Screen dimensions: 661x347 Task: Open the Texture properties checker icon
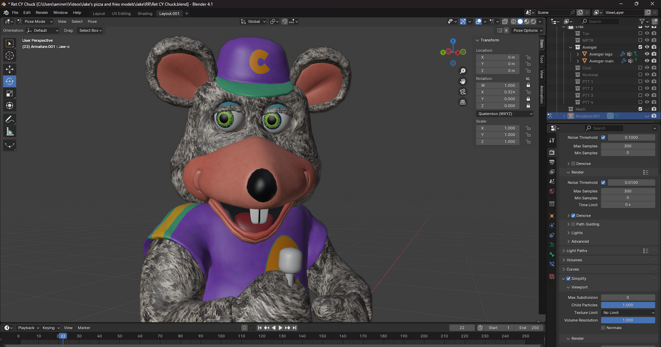[552, 277]
